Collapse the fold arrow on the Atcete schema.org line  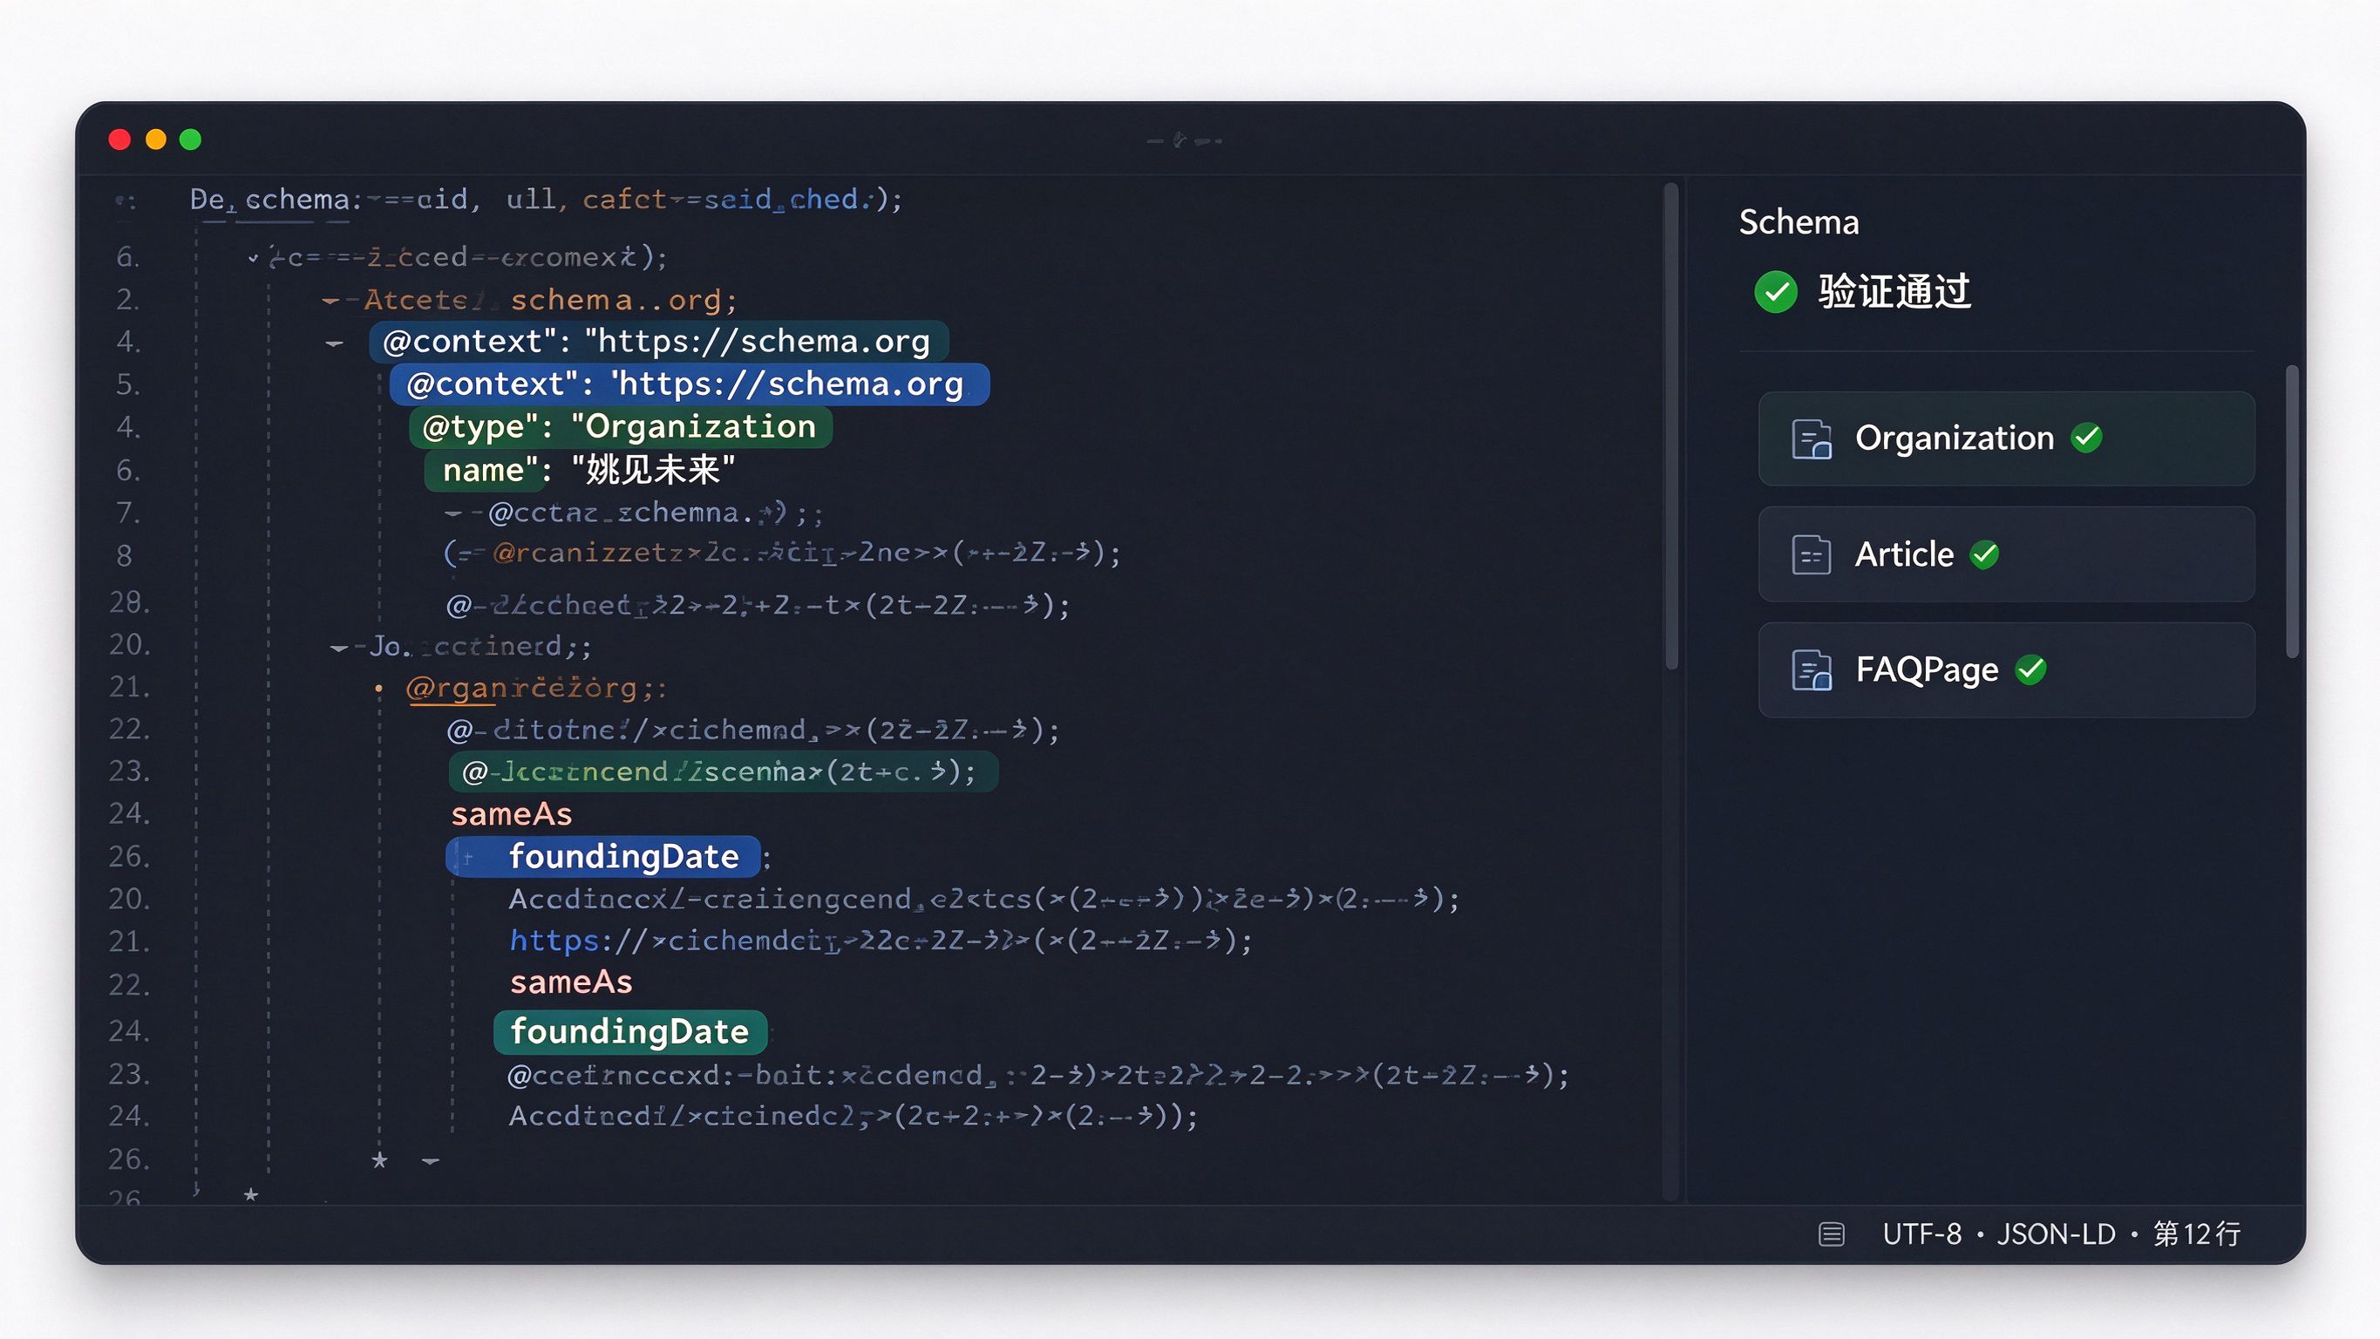pos(330,302)
